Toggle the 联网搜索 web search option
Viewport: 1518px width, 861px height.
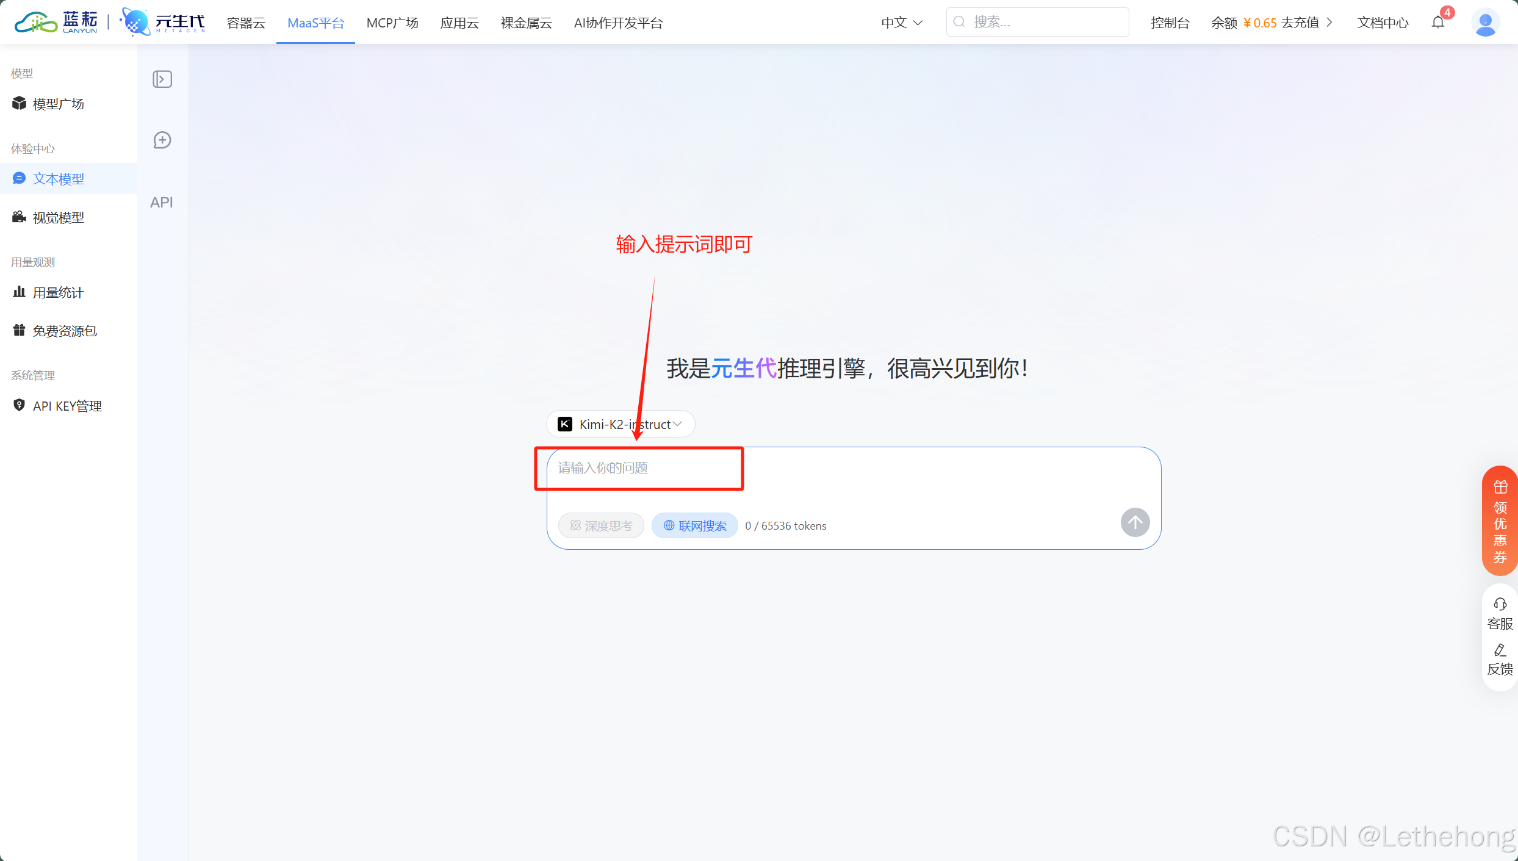pyautogui.click(x=695, y=525)
